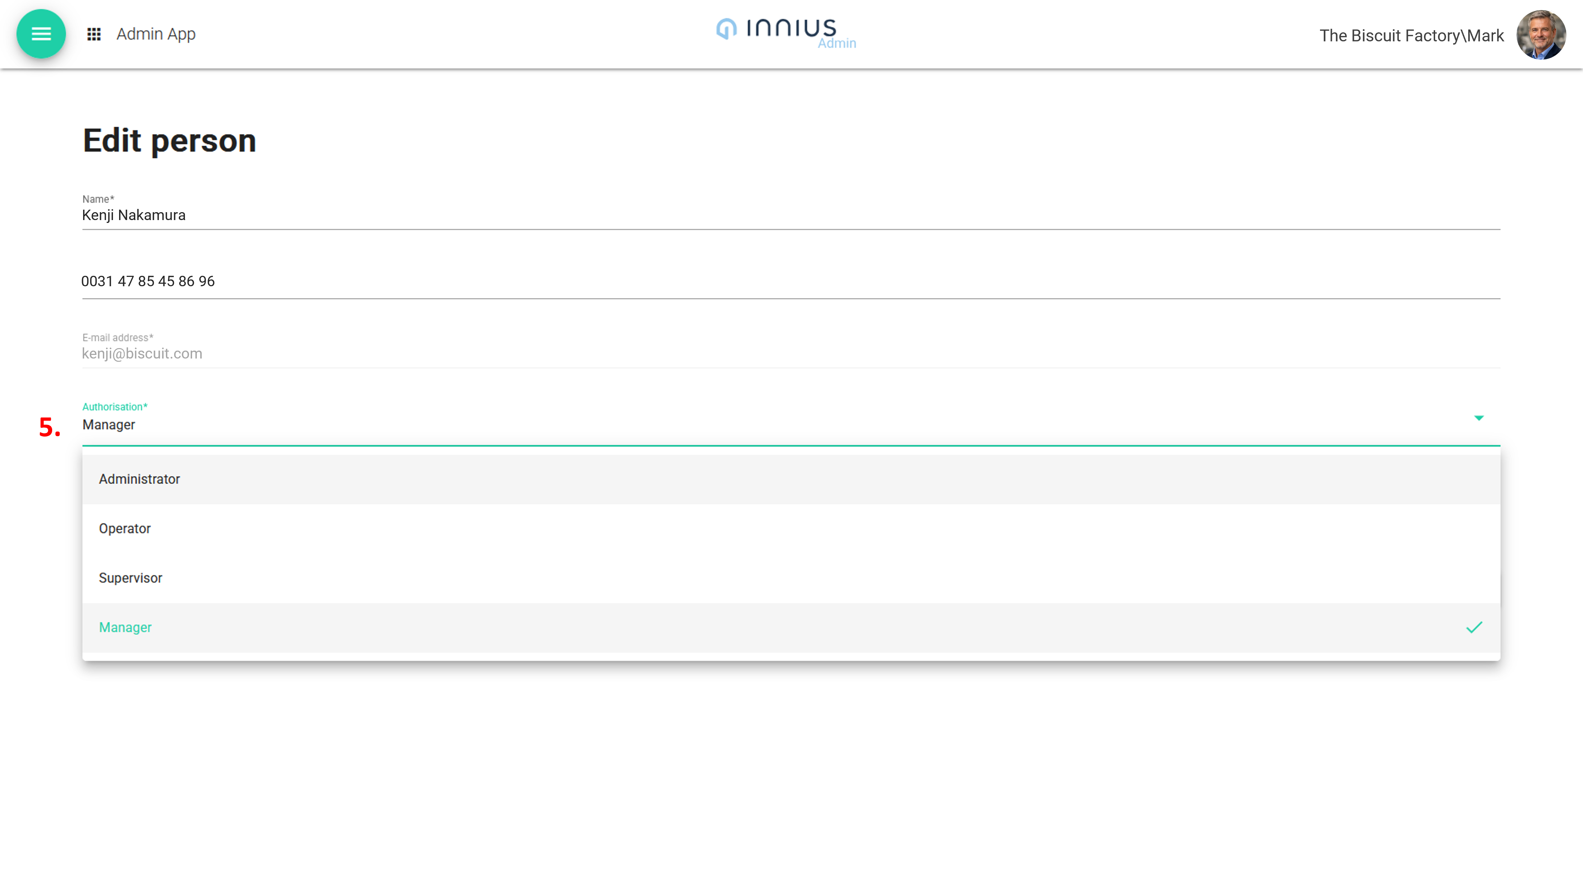Click The Biscuit Factory\Mark user name
Viewport: 1583px width, 890px height.
click(x=1411, y=36)
